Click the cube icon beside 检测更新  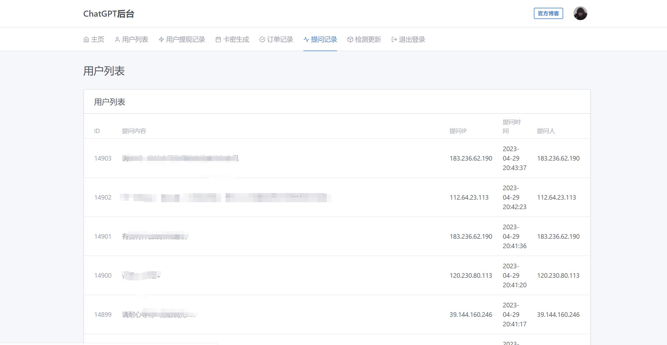350,40
